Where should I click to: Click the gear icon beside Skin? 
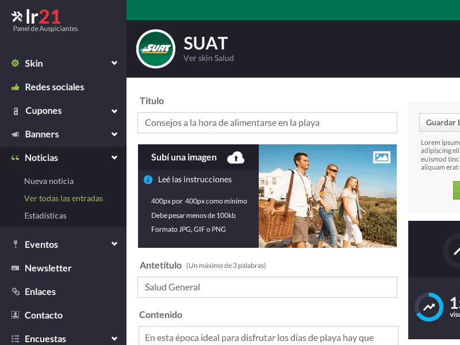pos(16,63)
